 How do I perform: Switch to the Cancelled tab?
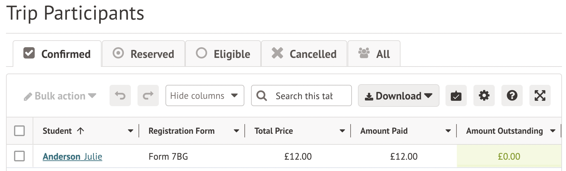304,54
